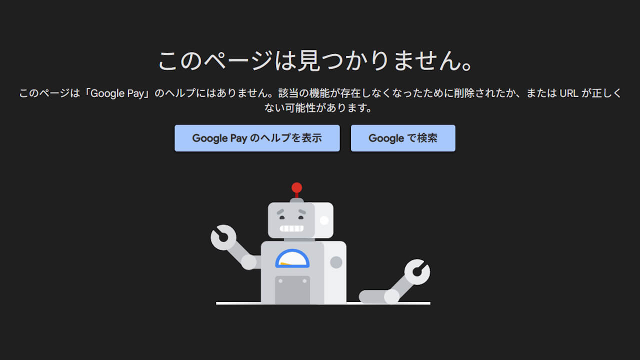Screen dimensions: 640x360
Task: Click the ない可能性があります text line
Action: pyautogui.click(x=319, y=108)
